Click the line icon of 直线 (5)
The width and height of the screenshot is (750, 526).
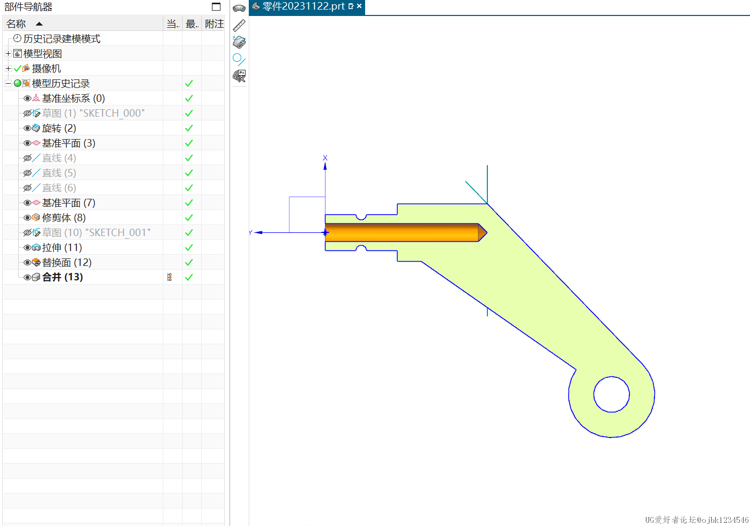pyautogui.click(x=36, y=173)
